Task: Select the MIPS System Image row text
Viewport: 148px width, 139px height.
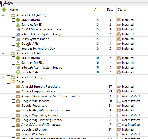Action: coord(35,39)
